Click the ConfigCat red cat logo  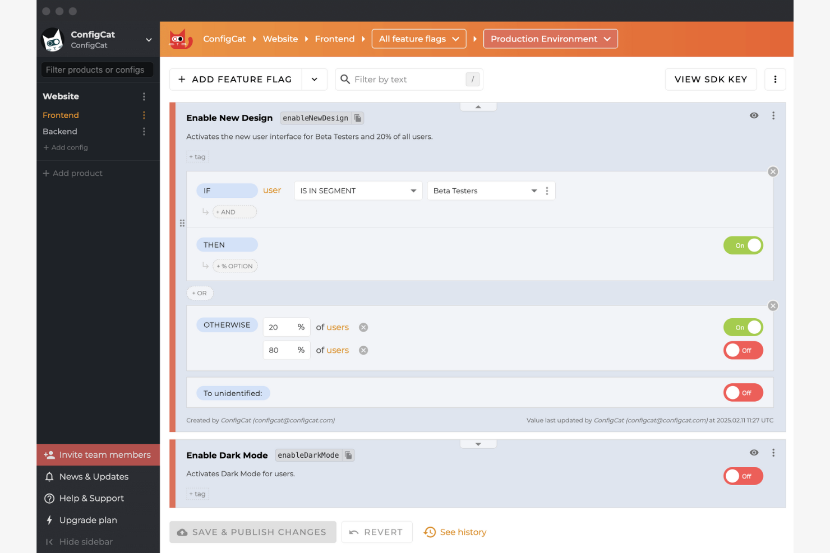coord(181,39)
